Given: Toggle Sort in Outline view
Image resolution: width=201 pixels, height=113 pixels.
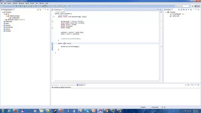Looking at the screenshot, I should pos(182,10).
